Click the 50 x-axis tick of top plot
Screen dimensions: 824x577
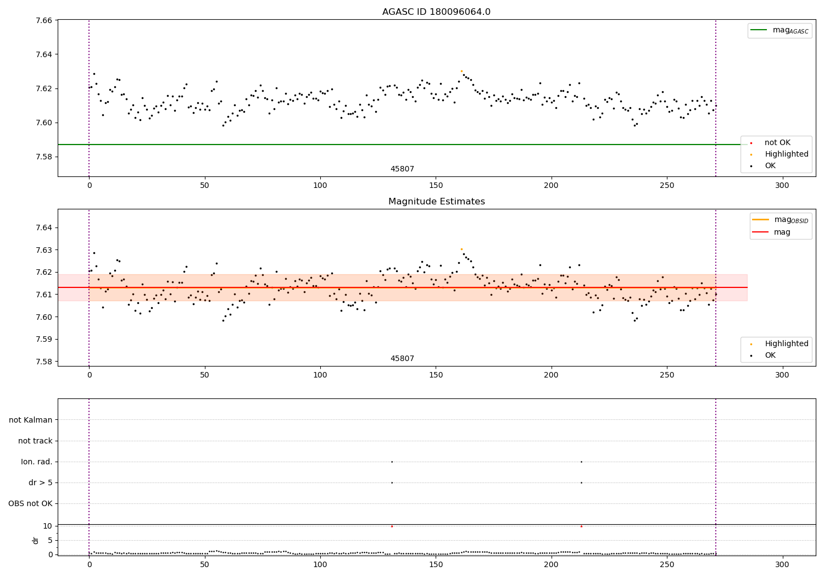click(x=204, y=186)
